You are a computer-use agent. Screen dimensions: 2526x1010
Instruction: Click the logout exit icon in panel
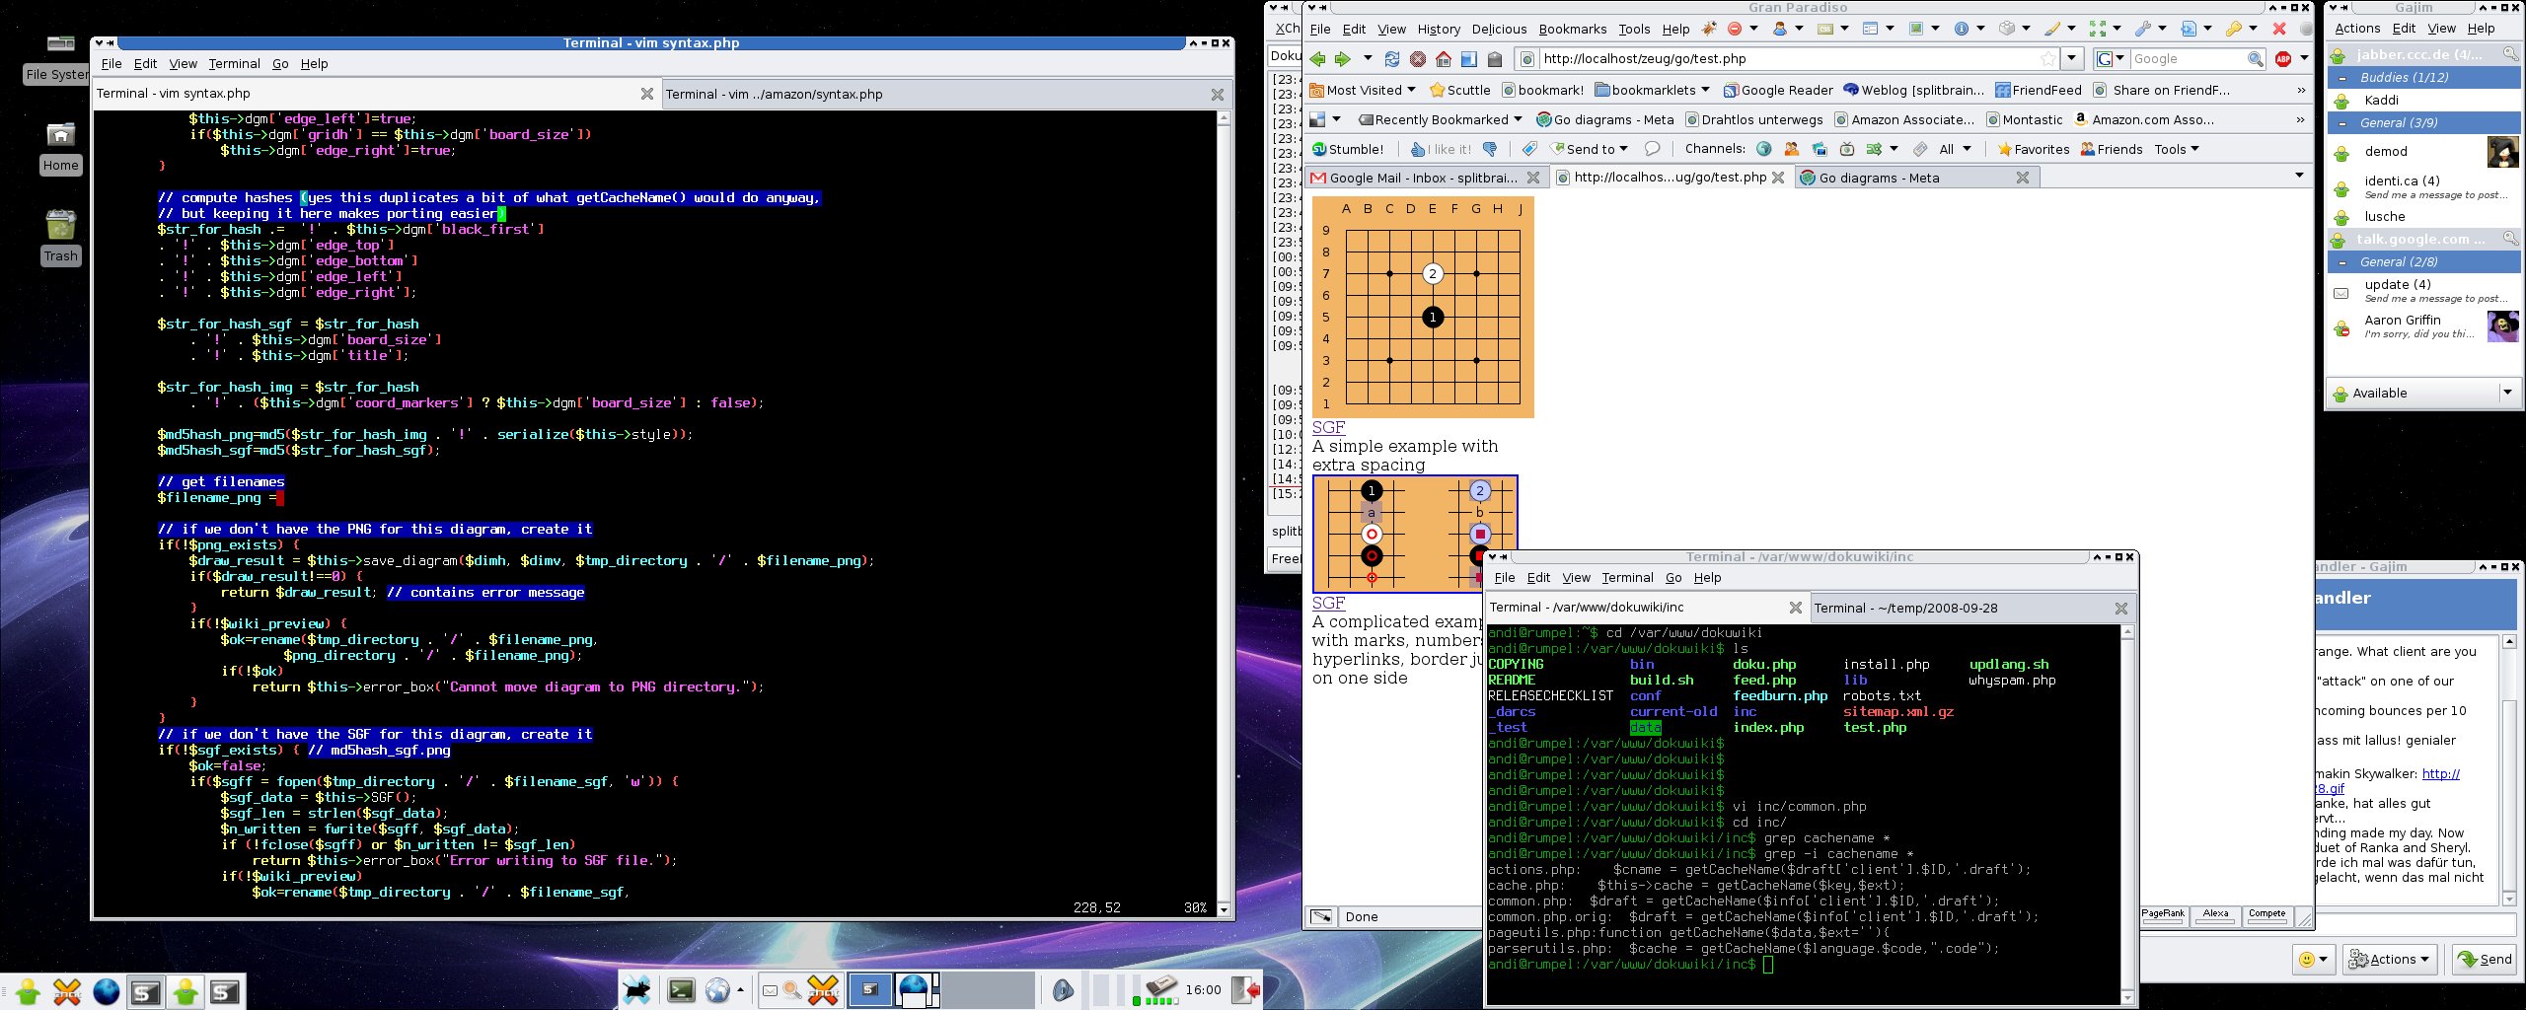click(1247, 989)
